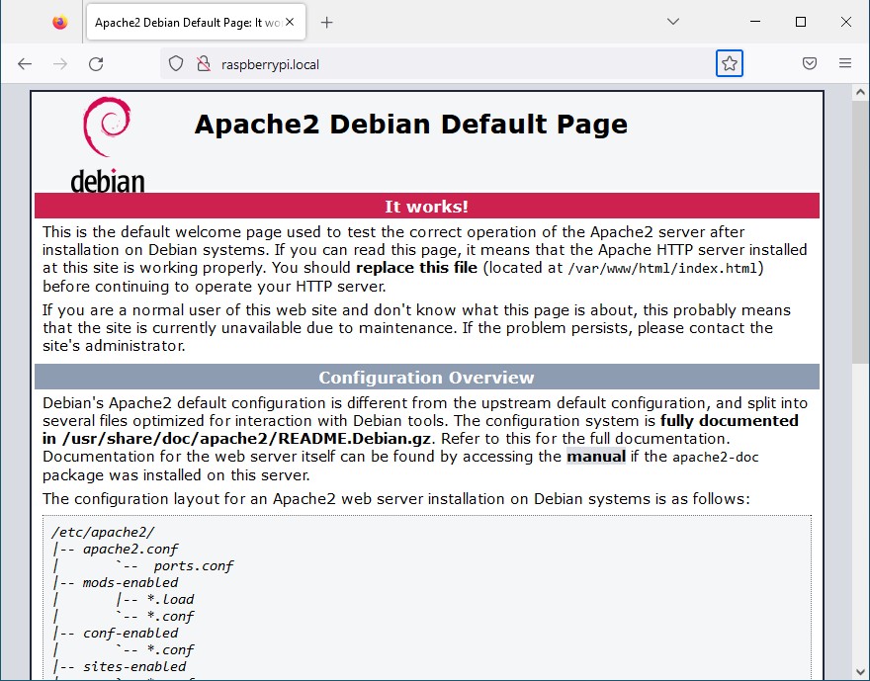Click the Debian swirl logo image
The height and width of the screenshot is (681, 870).
pyautogui.click(x=107, y=144)
